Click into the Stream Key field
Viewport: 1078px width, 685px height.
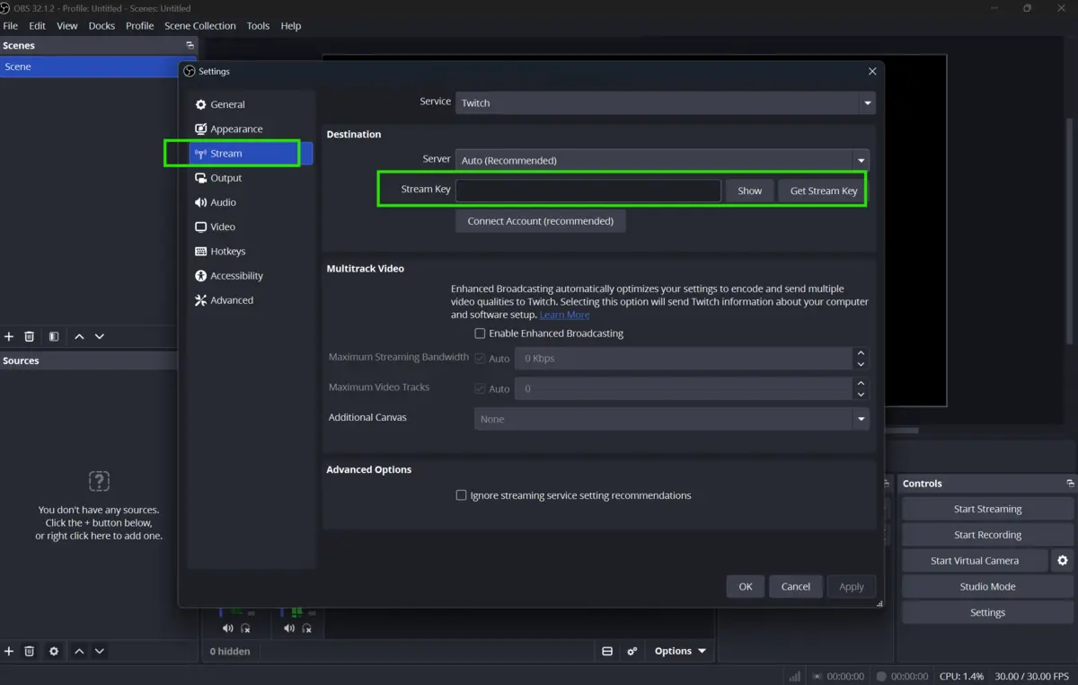coord(588,191)
